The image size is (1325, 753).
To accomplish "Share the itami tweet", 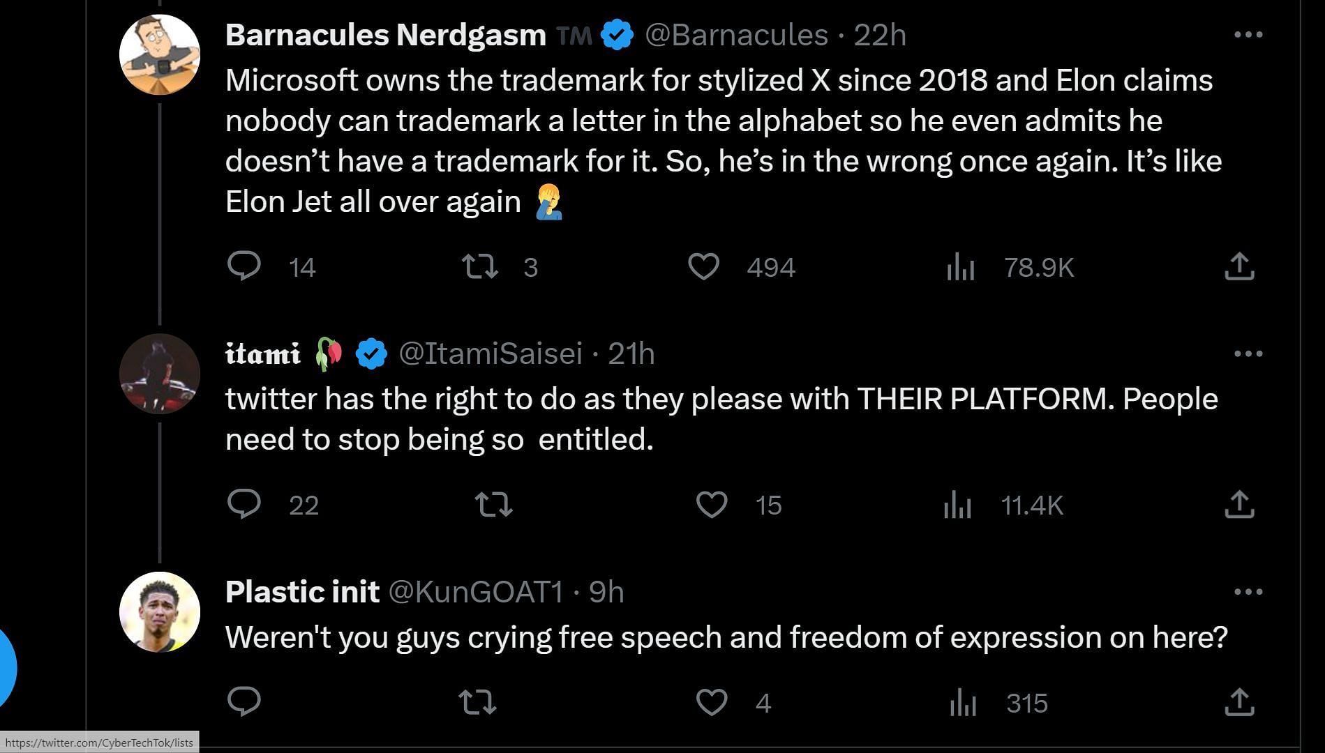I will point(1239,504).
